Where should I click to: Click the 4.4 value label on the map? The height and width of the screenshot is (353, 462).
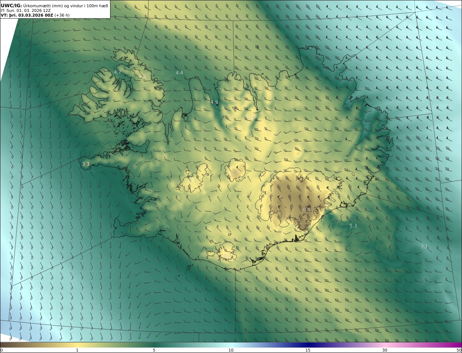(x=179, y=73)
